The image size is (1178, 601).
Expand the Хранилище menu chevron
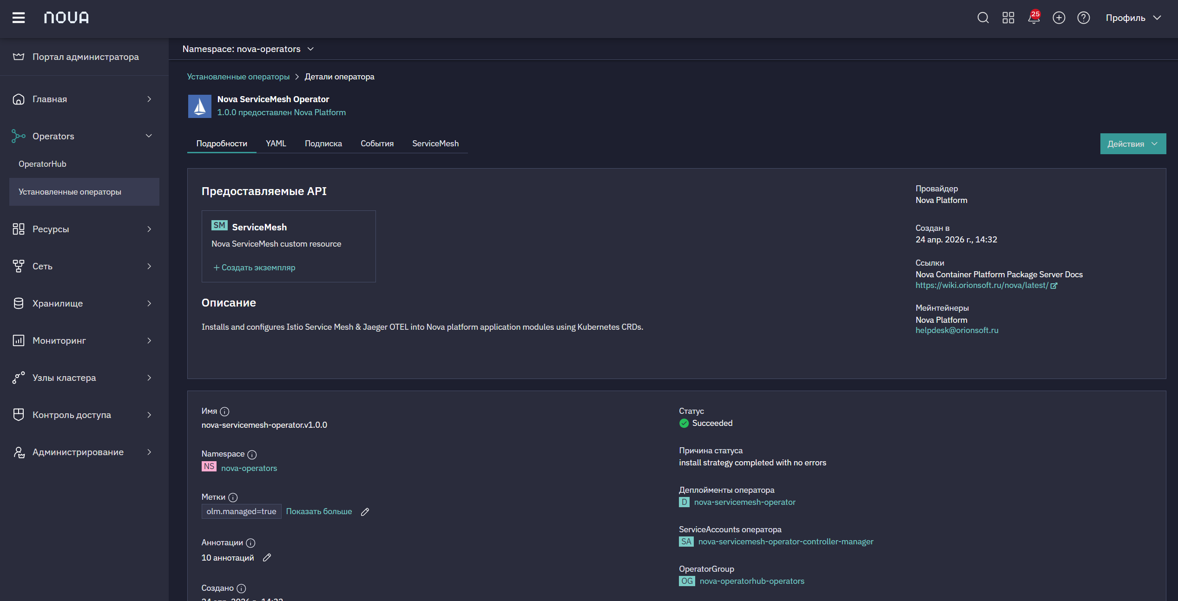149,303
